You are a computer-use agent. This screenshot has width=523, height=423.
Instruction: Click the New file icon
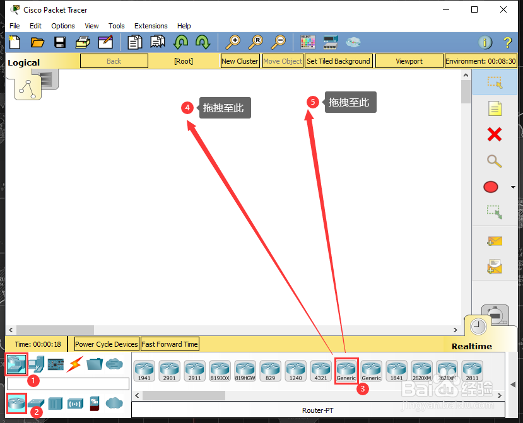15,42
